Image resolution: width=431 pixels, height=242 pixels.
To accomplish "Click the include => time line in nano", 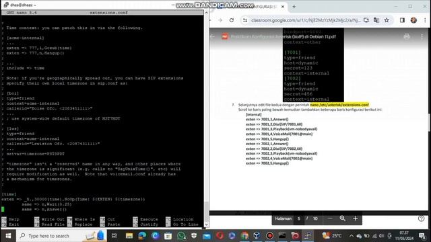I will (x=26, y=68).
